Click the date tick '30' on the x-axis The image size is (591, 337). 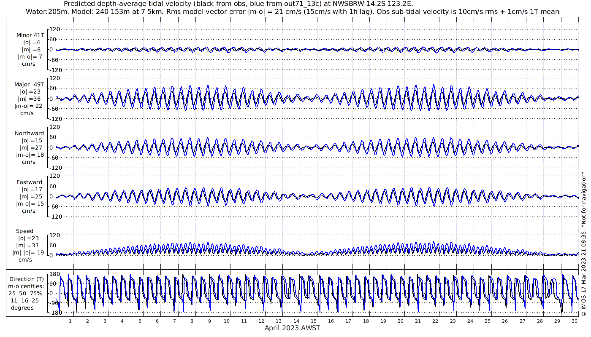coord(575,321)
